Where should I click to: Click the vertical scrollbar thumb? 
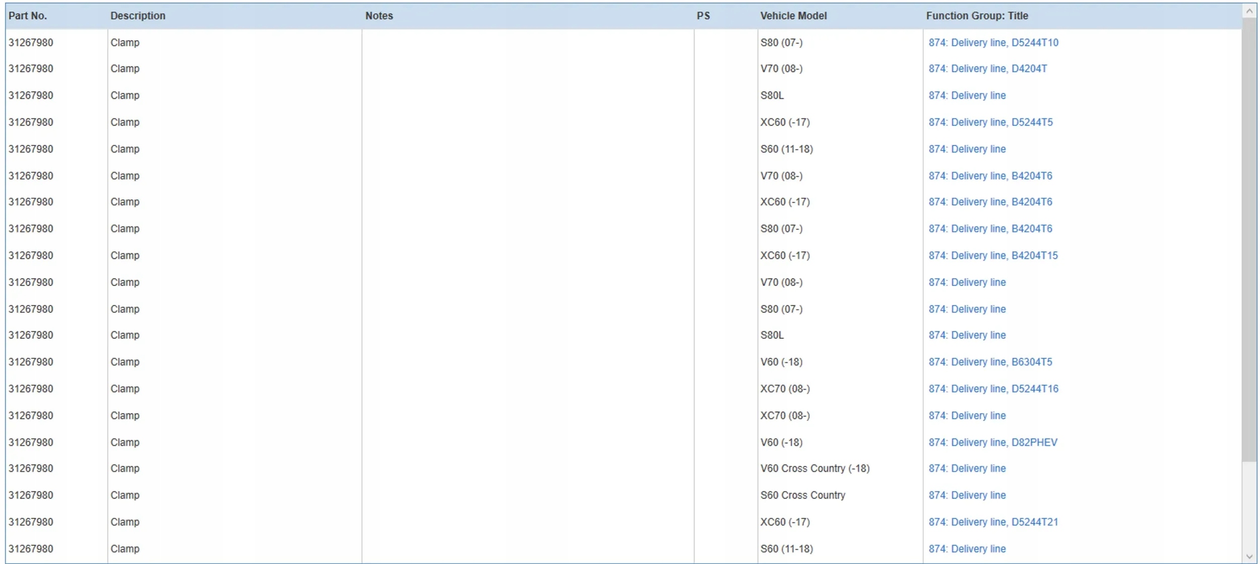tap(1249, 239)
